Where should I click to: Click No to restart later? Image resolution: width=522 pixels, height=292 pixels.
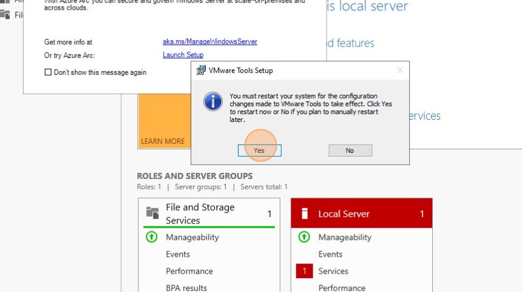[x=350, y=151]
